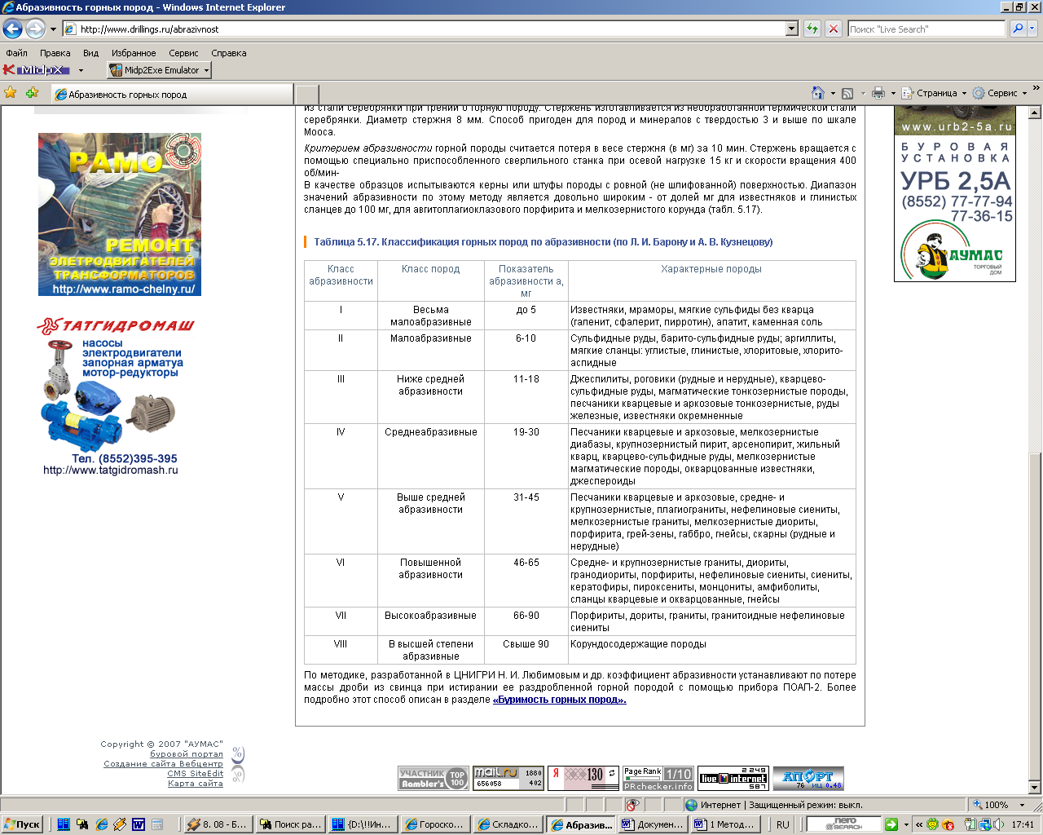Image resolution: width=1043 pixels, height=835 pixels.
Task: Open the RAMO motor repair banner ad
Action: point(120,214)
